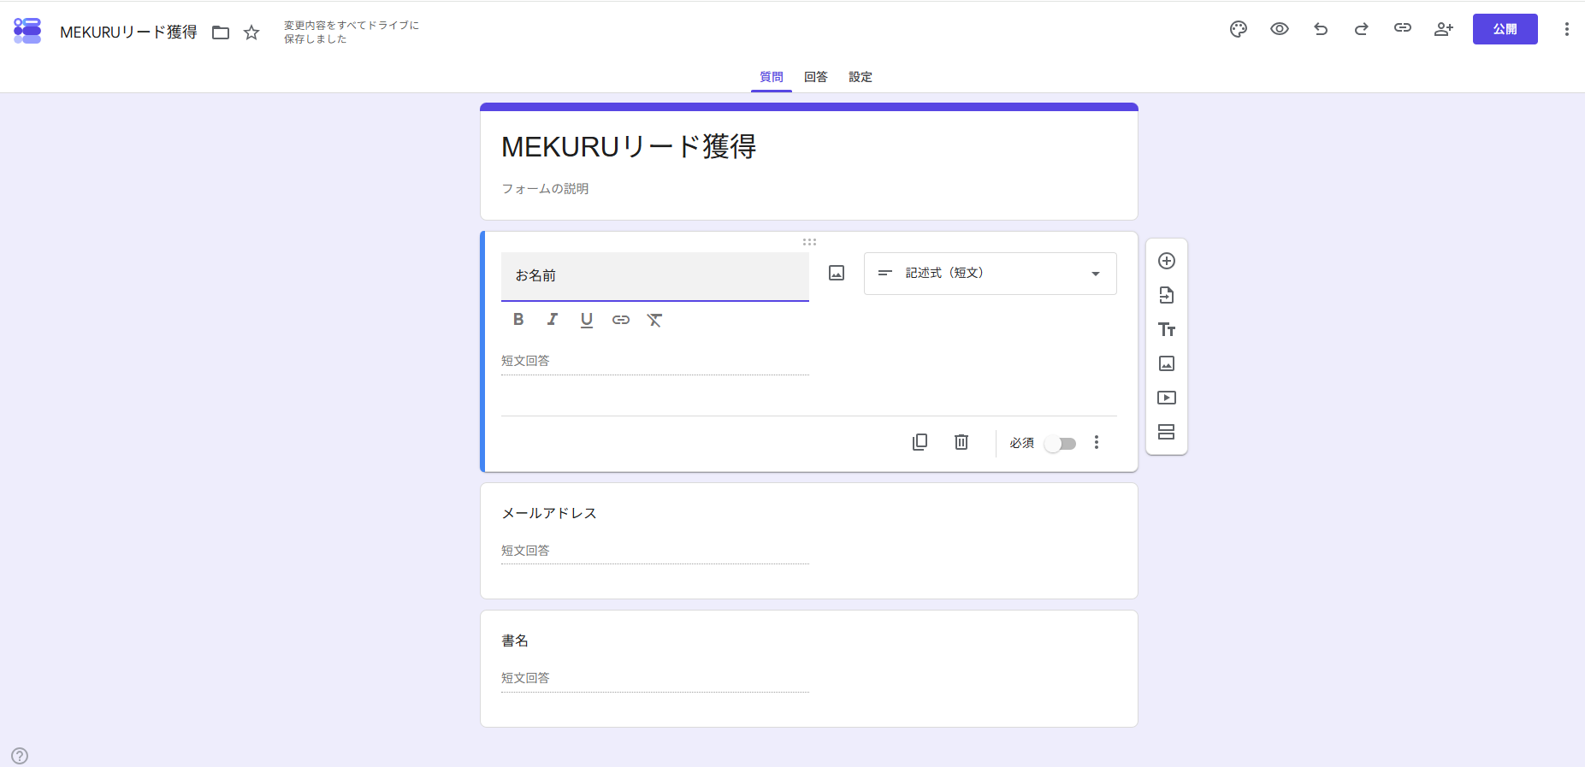
Task: Insert link in question text
Action: [x=621, y=320]
